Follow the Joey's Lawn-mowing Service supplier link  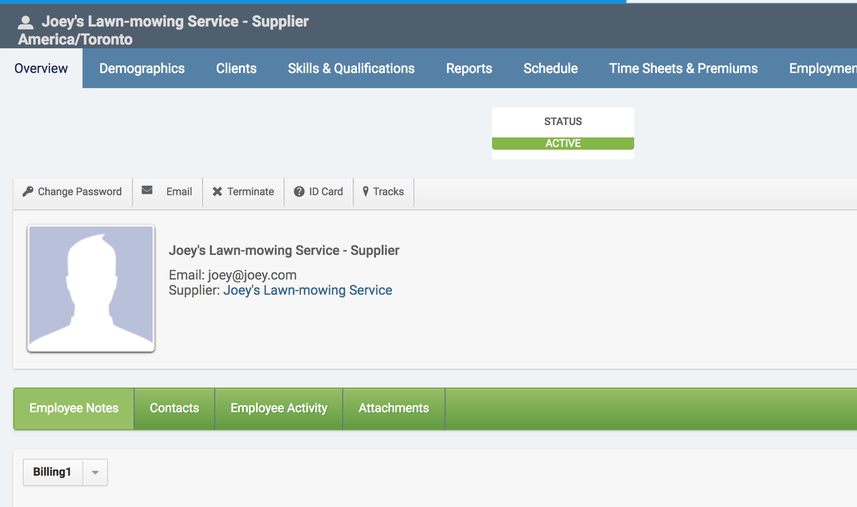pyautogui.click(x=307, y=290)
